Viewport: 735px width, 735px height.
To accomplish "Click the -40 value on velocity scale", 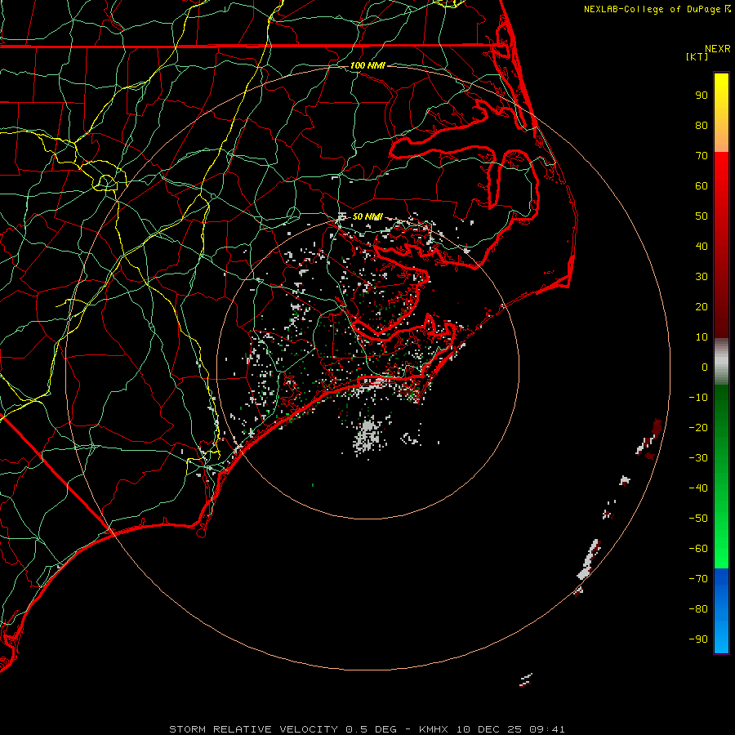I will tap(698, 488).
